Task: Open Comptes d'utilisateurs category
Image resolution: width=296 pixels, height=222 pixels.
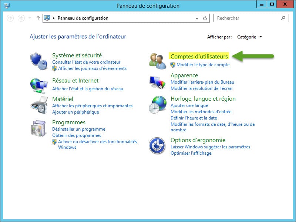Action: click(x=199, y=57)
